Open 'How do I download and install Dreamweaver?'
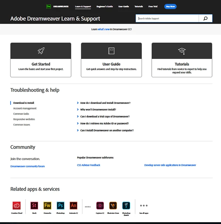This screenshot has width=221, height=224. coord(105,103)
